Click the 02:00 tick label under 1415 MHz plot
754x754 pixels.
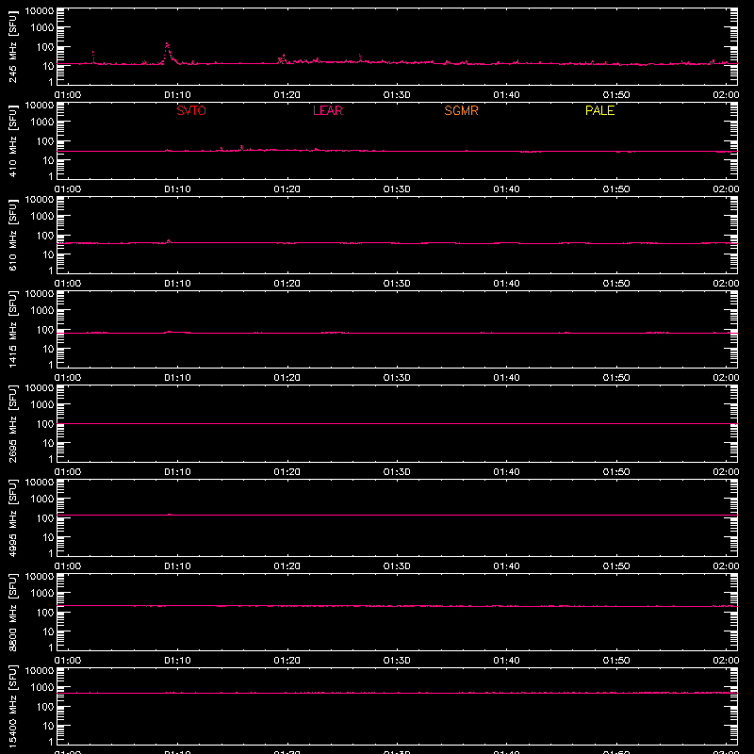(x=726, y=378)
